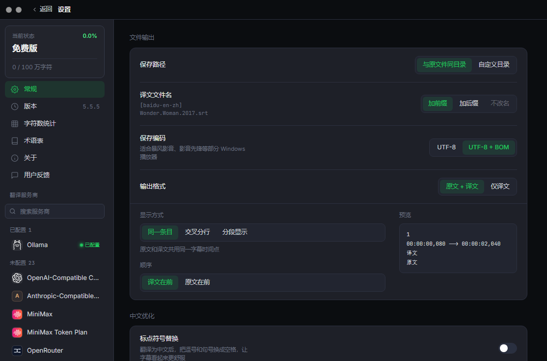The height and width of the screenshot is (361, 547).
Task: Select UTF-8 + BOM encoding option
Action: 489,147
